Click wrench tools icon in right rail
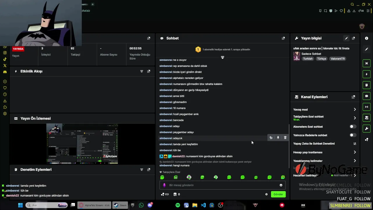The width and height of the screenshot is (373, 210). tap(367, 129)
